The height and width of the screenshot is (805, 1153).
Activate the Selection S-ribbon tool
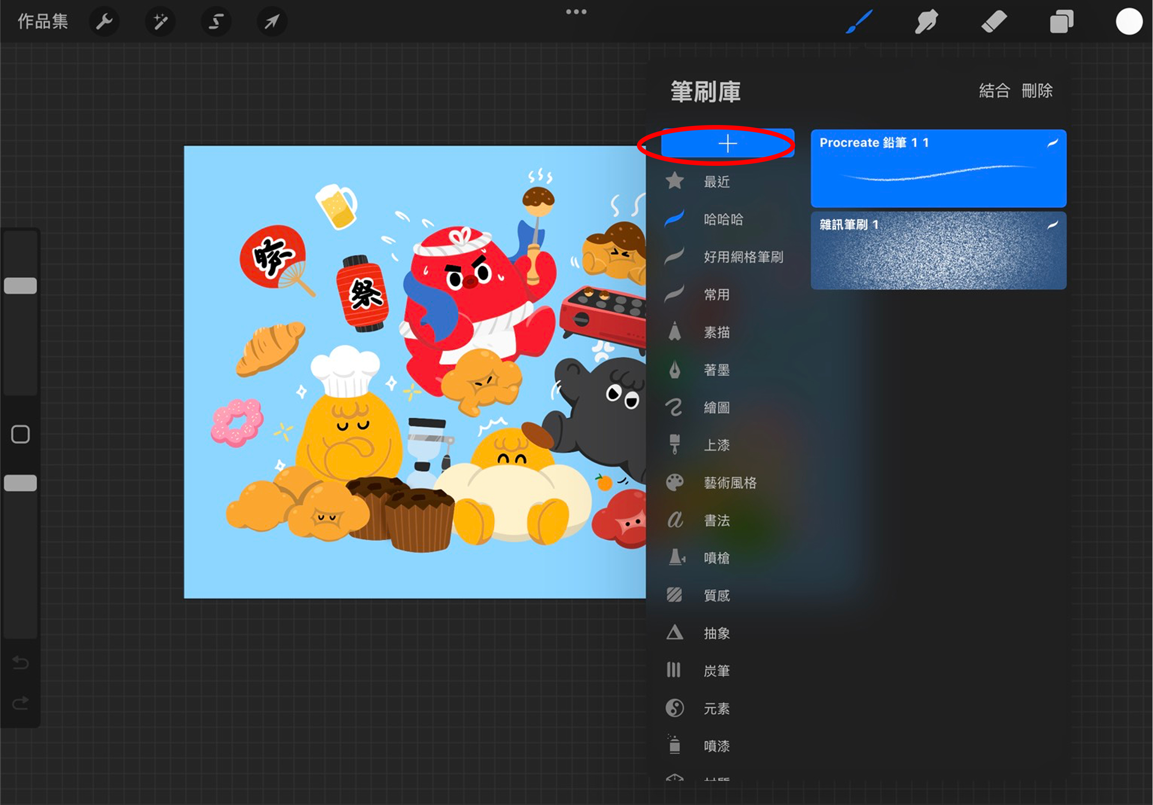216,22
